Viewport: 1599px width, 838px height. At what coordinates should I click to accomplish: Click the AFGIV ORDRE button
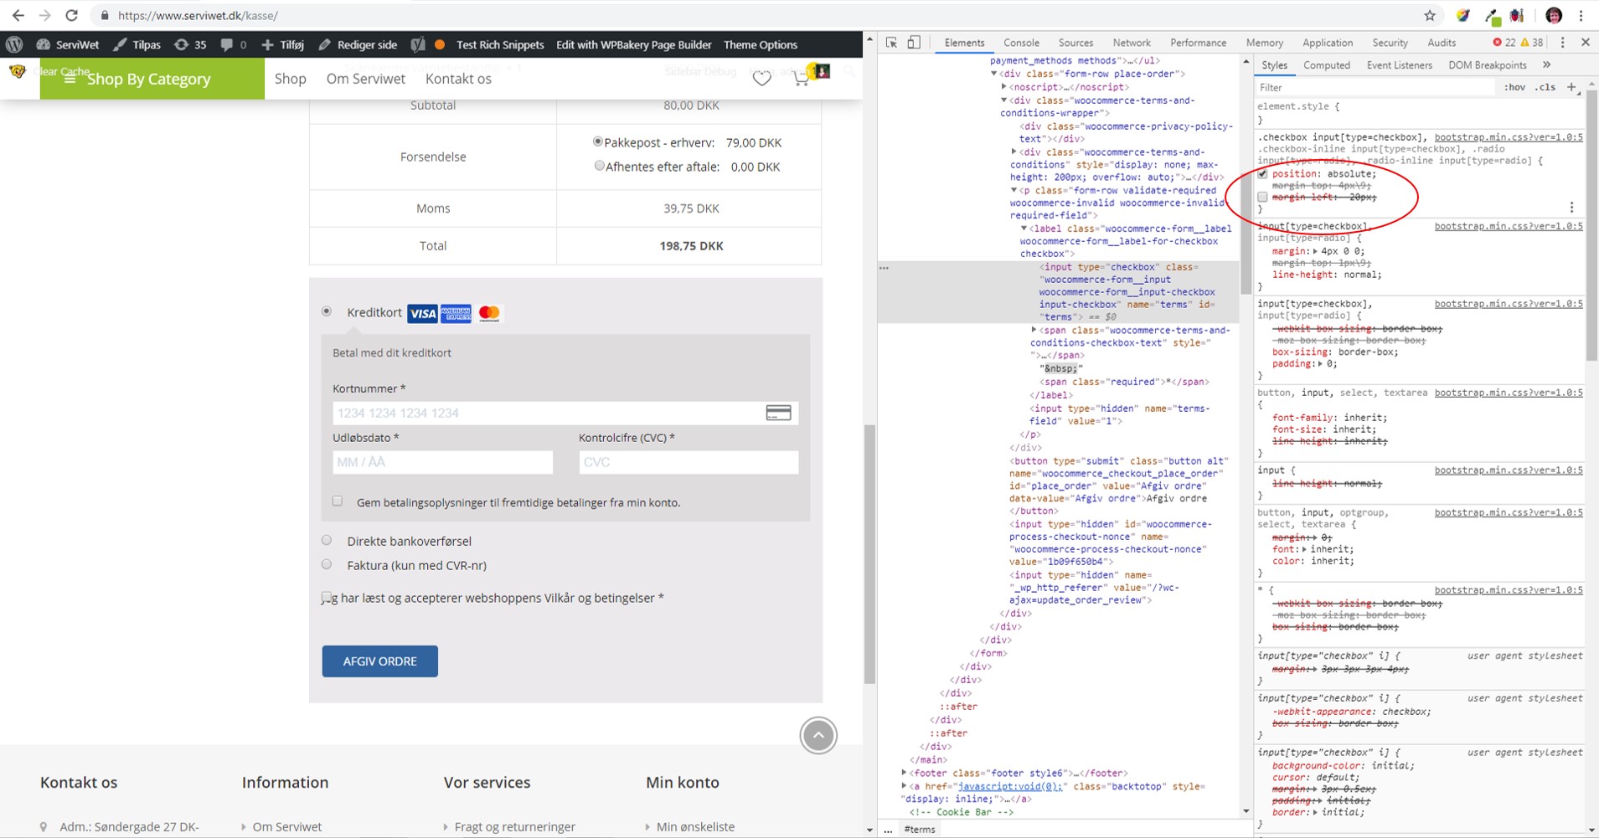[x=379, y=661]
